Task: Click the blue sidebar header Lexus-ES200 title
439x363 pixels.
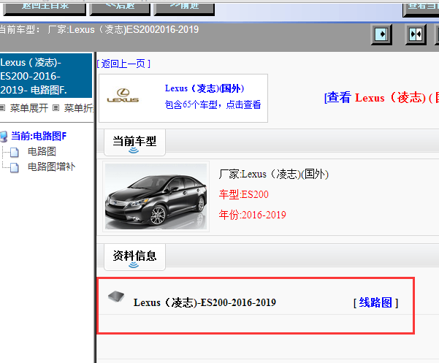Action: (x=46, y=76)
